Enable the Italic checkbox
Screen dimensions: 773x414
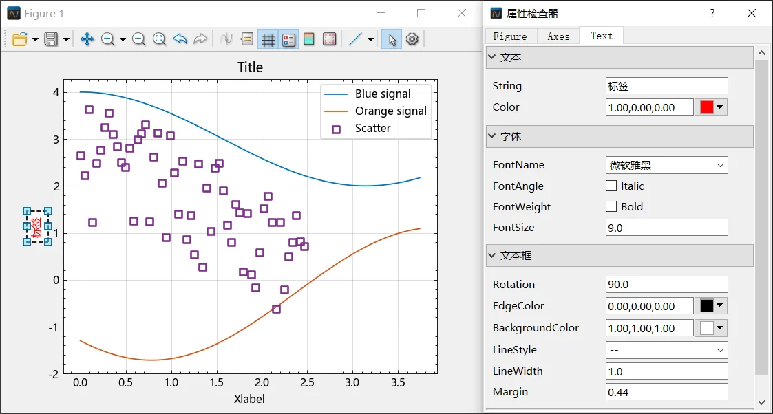[x=611, y=186]
